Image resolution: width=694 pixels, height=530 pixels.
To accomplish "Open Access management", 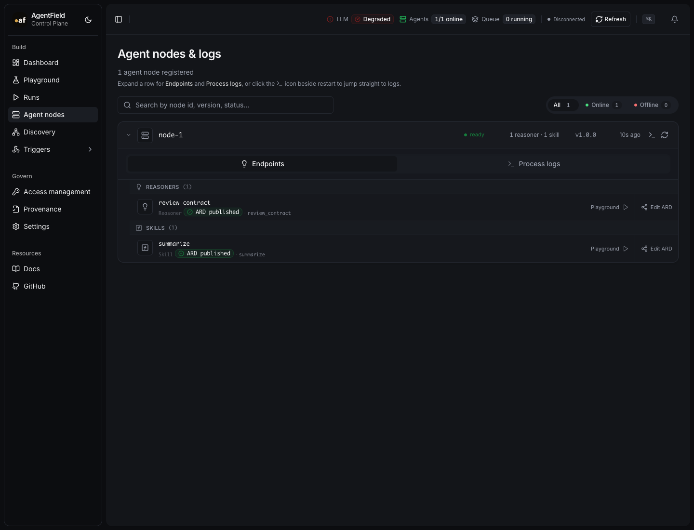I will click(x=53, y=192).
